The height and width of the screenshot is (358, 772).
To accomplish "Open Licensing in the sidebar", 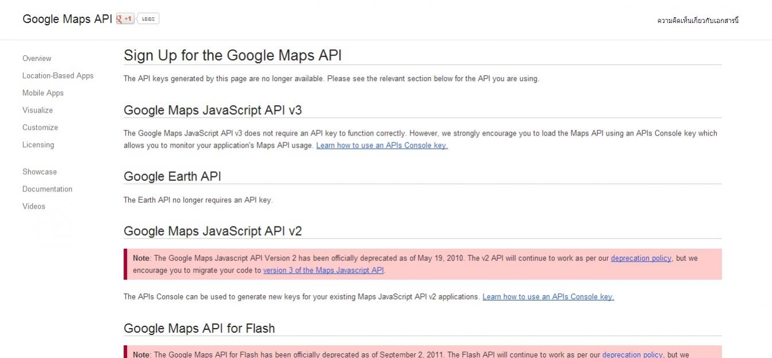I will (x=39, y=145).
